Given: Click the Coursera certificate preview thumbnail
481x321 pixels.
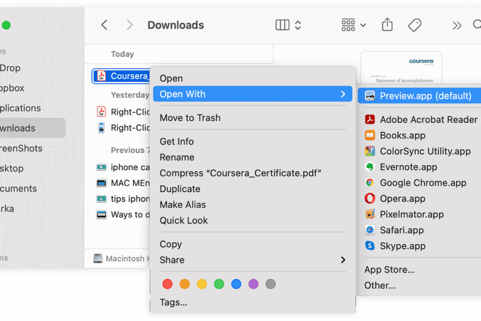Looking at the screenshot, I should [x=401, y=68].
